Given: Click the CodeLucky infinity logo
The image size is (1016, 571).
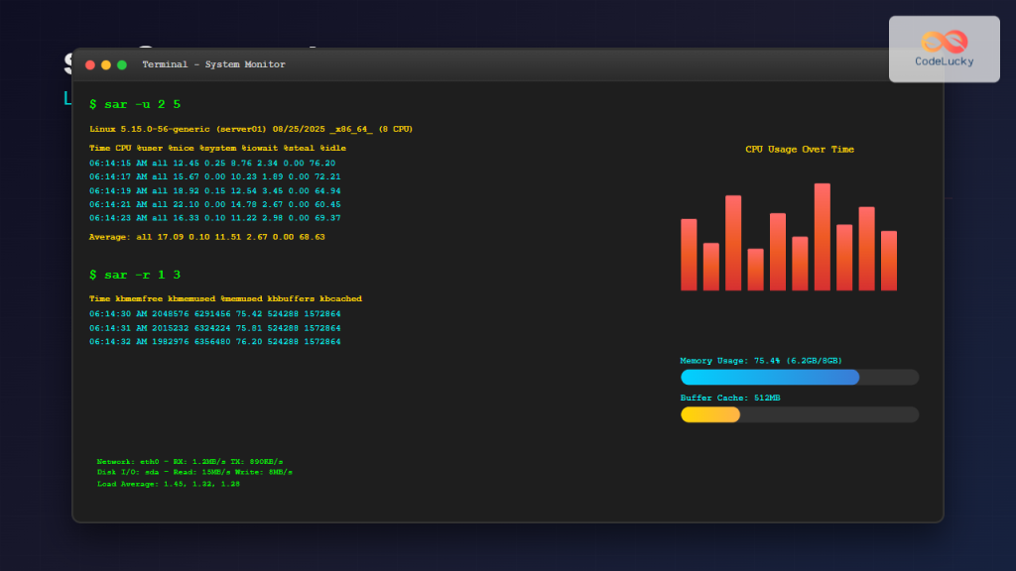Looking at the screenshot, I should click(x=943, y=40).
